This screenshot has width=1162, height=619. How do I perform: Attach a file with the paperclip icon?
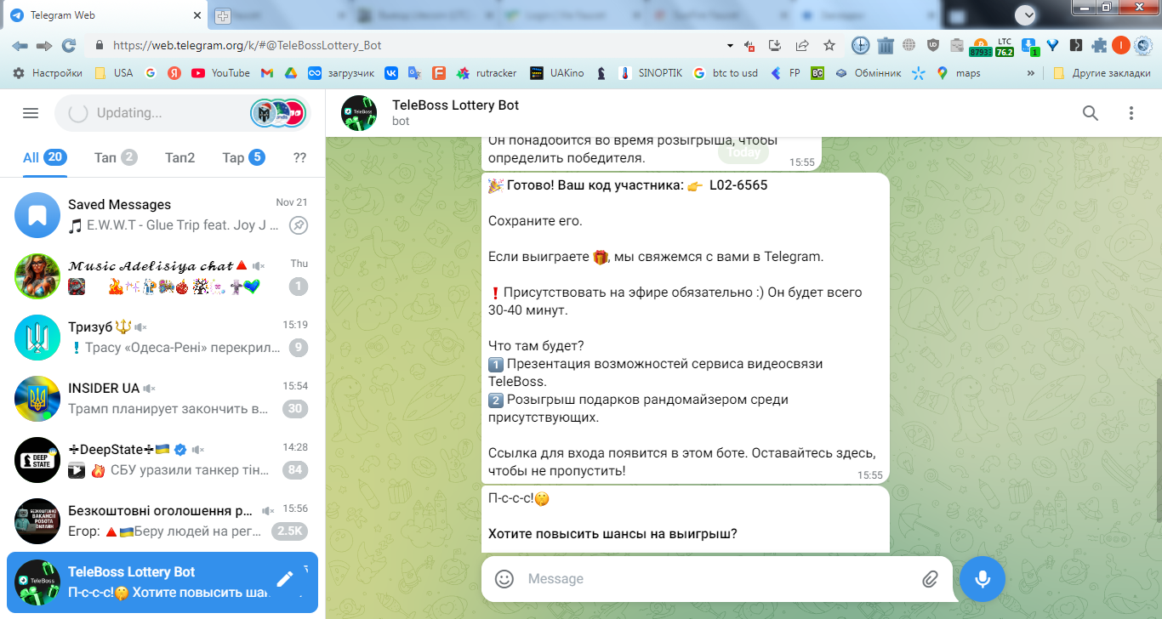pyautogui.click(x=930, y=579)
